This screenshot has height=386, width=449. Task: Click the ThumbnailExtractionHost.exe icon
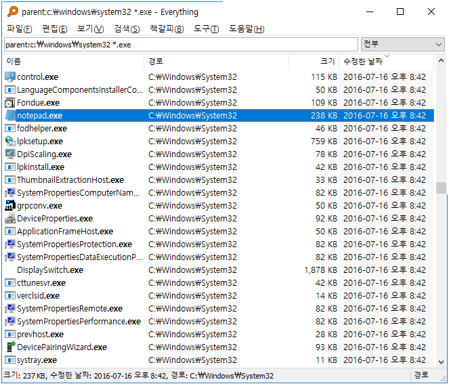pyautogui.click(x=10, y=180)
